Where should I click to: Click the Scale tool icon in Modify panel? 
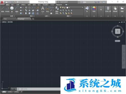29,13
